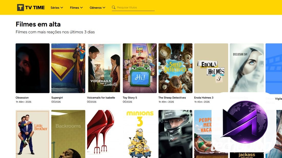Screen dimensions: 282x158
Task: Open the Backrooms movie poster
Action: pyautogui.click(x=68, y=134)
